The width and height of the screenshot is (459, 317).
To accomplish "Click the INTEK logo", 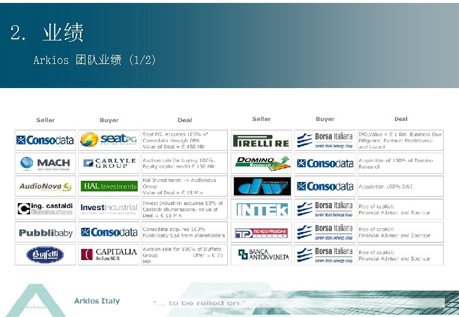I will [262, 210].
